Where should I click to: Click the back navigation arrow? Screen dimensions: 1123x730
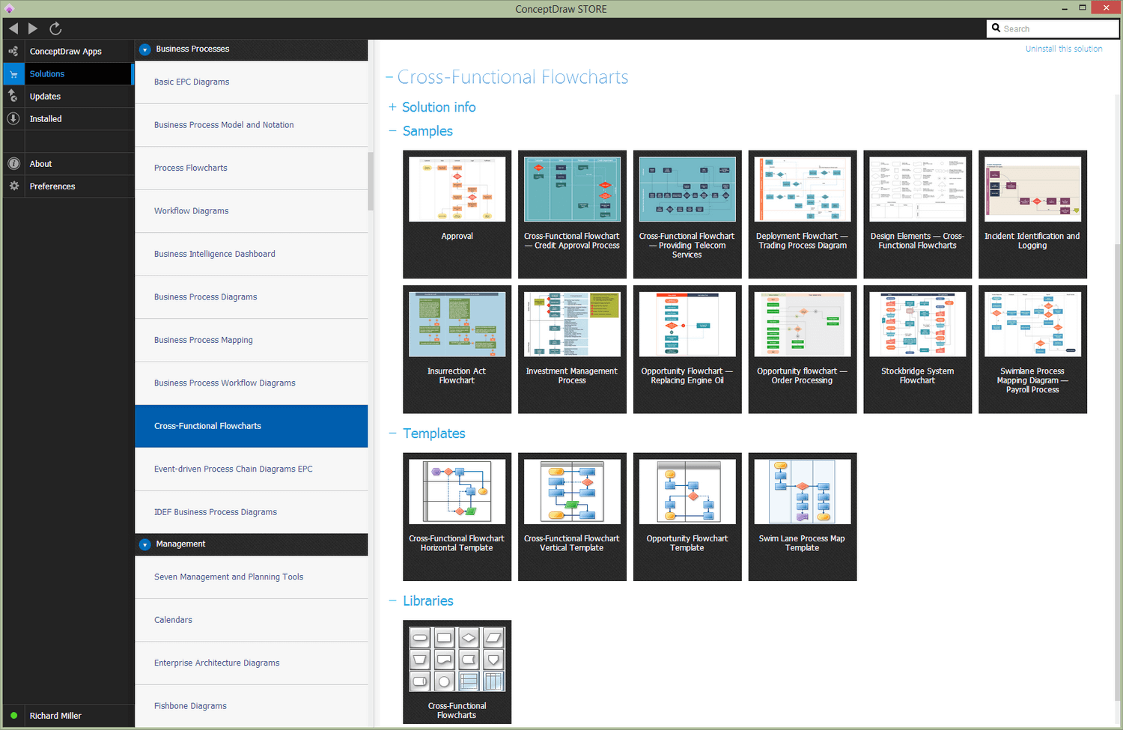point(13,28)
